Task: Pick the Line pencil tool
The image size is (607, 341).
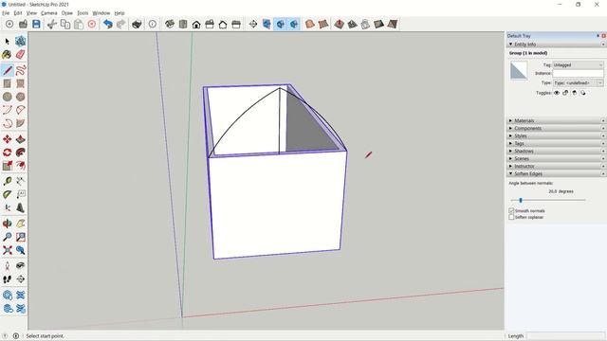Action: [x=7, y=70]
